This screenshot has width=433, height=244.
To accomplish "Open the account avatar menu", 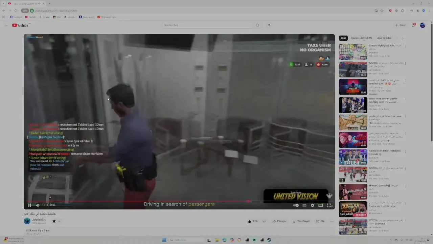I will [423, 25].
